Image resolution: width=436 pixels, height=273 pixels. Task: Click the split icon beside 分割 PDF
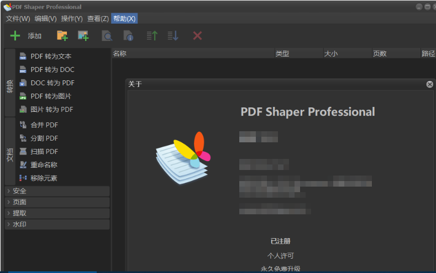pyautogui.click(x=23, y=138)
